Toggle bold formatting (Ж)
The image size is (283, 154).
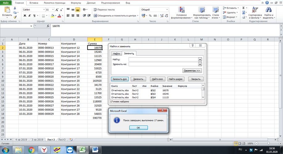tap(25, 16)
